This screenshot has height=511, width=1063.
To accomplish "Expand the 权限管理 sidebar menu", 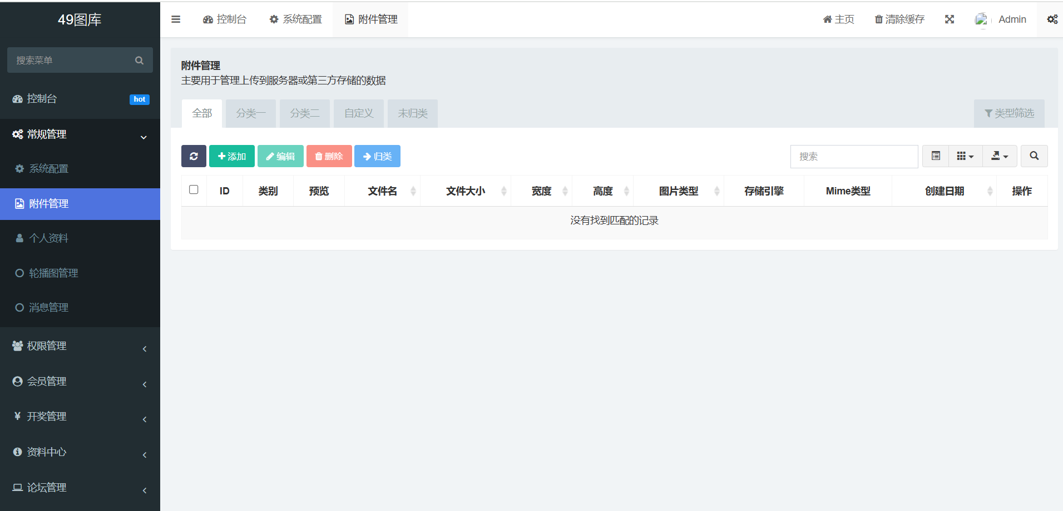I will [x=80, y=346].
